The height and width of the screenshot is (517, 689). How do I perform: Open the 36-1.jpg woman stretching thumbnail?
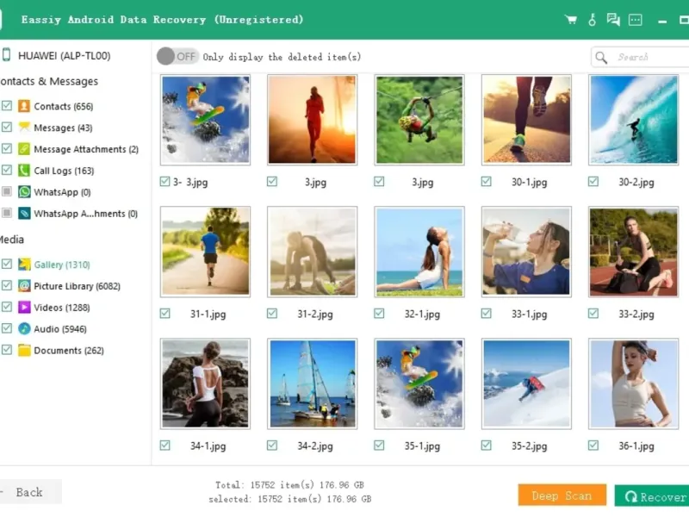click(x=634, y=383)
